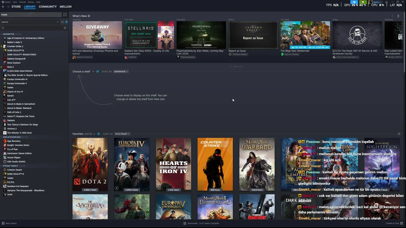Screen dimensions: 406x228
Task: Open the Crimson Desert Report an Issue card
Action: point(253,35)
